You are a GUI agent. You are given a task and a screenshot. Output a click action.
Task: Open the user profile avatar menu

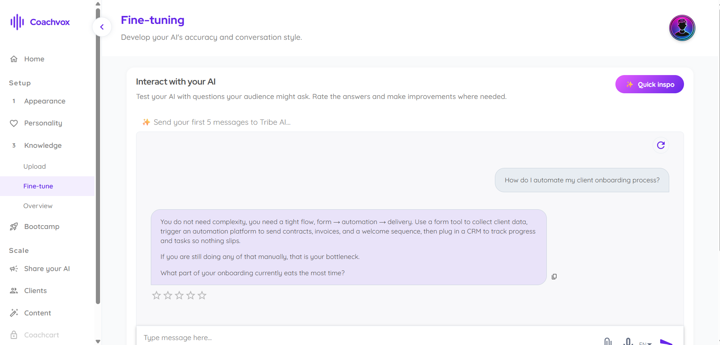click(682, 28)
